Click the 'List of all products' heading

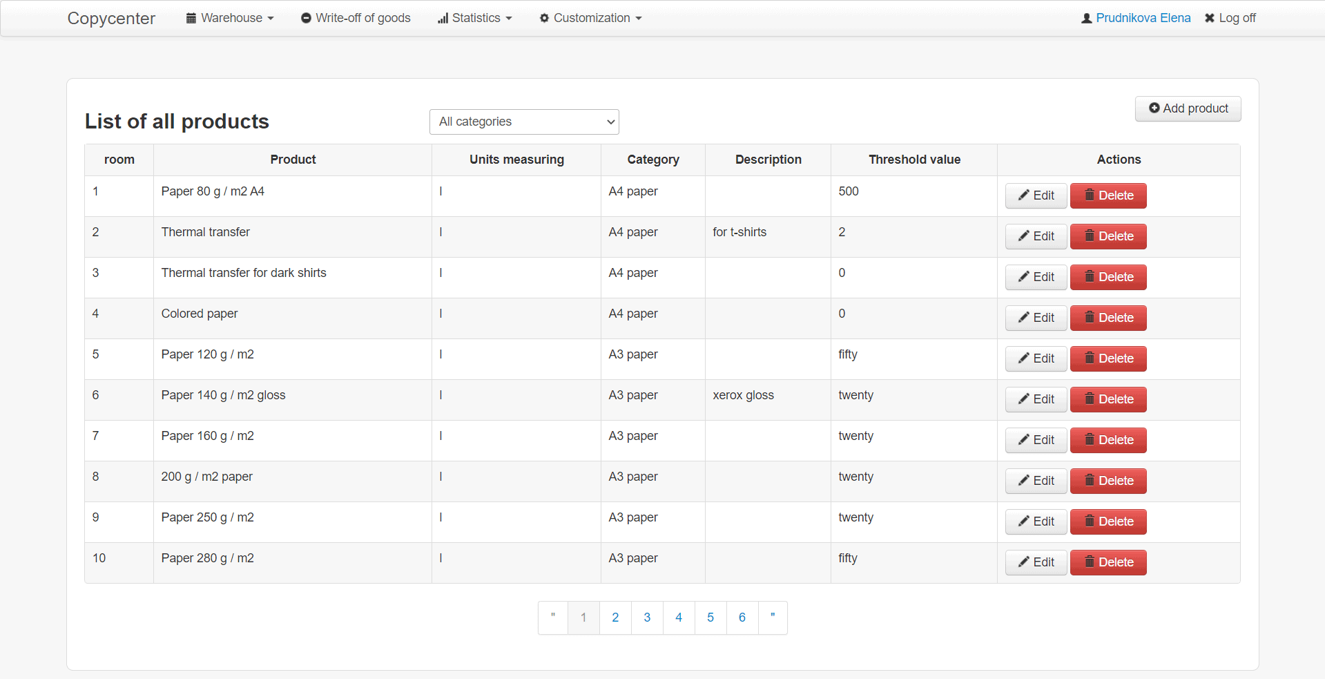coord(177,122)
